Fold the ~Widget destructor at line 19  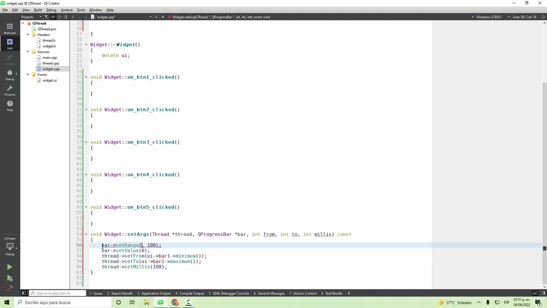pos(86,45)
